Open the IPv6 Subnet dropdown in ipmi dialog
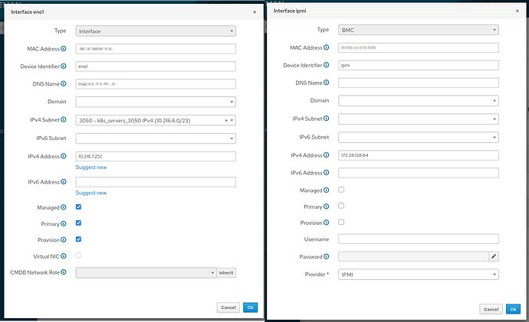Image resolution: width=529 pixels, height=322 pixels. [x=419, y=137]
